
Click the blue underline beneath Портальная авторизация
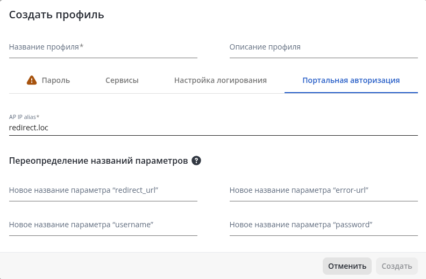pyautogui.click(x=351, y=93)
